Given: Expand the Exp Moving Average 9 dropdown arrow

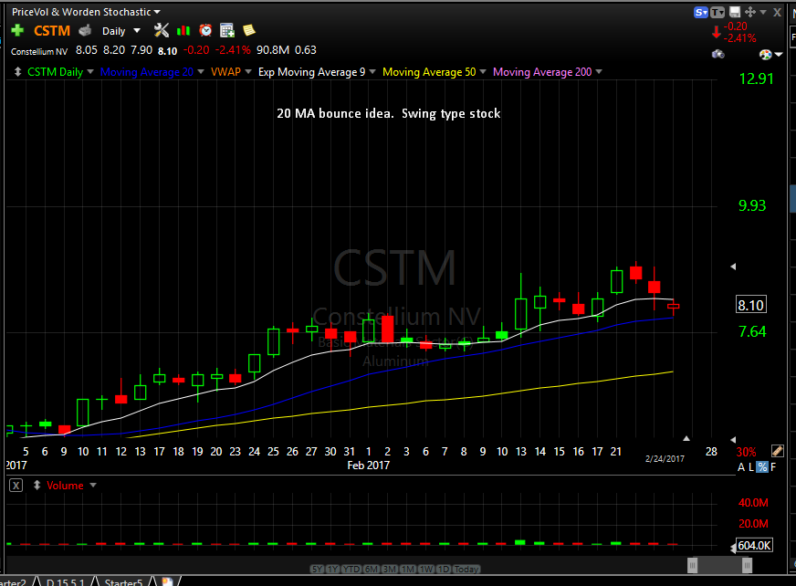Looking at the screenshot, I should (x=372, y=71).
